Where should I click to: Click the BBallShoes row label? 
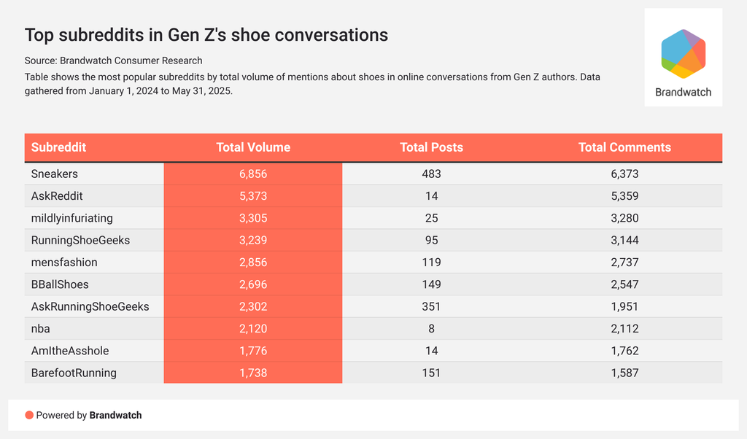60,284
